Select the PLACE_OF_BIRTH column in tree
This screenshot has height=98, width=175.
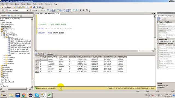tap(21, 47)
